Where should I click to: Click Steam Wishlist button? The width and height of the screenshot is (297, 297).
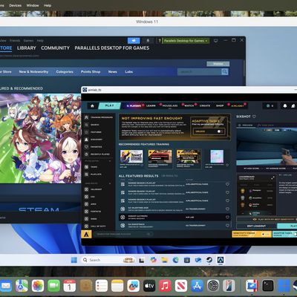pyautogui.click(x=218, y=64)
